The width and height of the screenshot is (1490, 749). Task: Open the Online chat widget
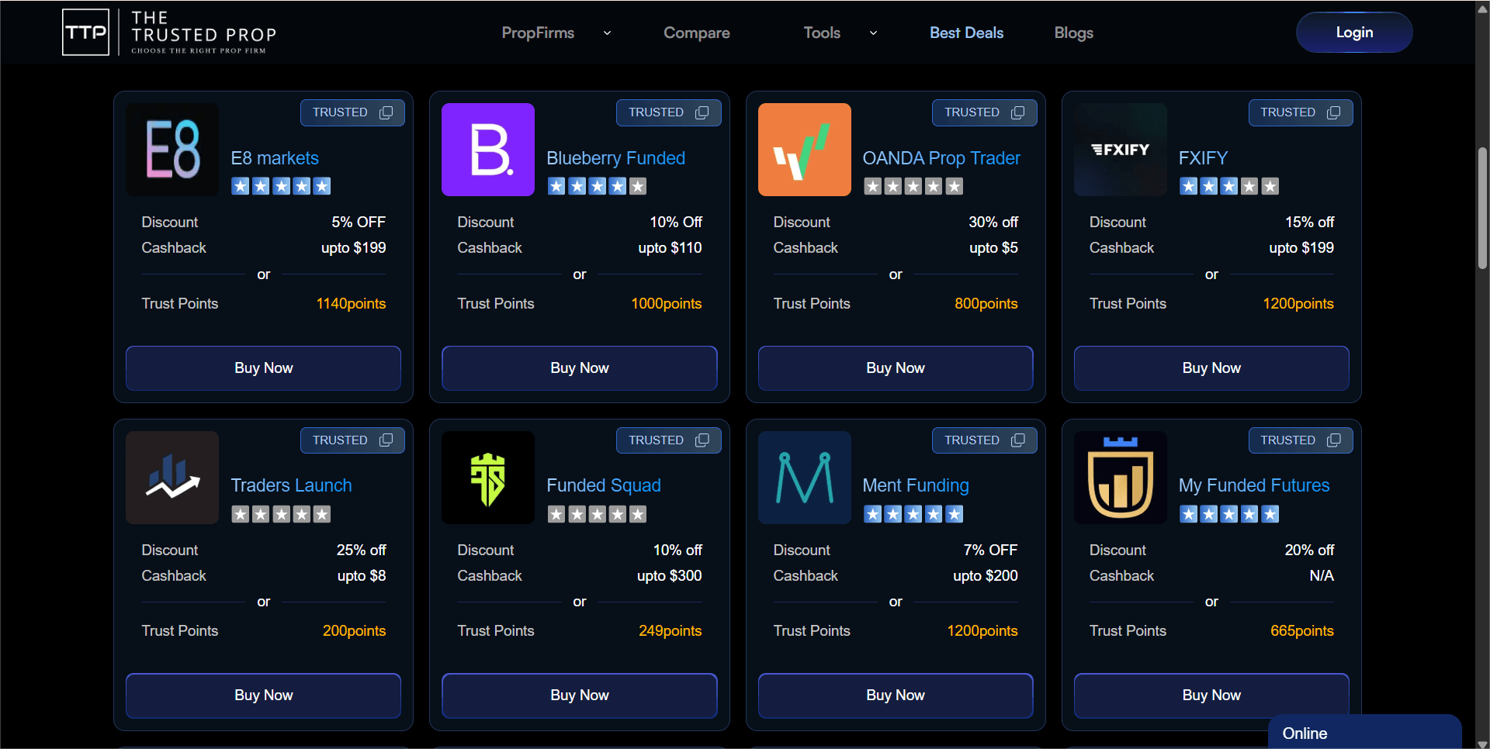coord(1364,733)
